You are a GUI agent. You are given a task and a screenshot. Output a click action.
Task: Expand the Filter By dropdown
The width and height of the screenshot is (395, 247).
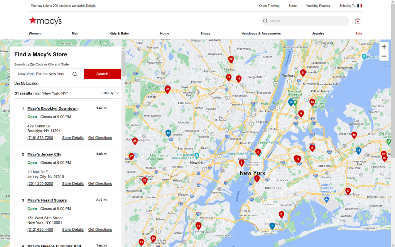pyautogui.click(x=110, y=93)
